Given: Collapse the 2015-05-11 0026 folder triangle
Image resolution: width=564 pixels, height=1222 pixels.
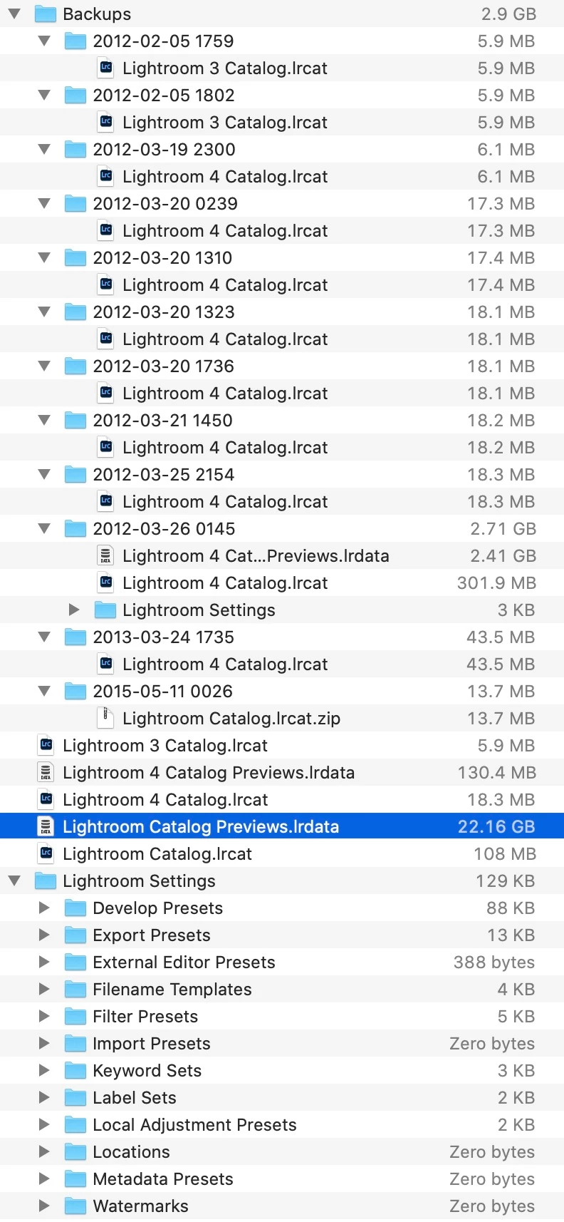Looking at the screenshot, I should pos(44,691).
